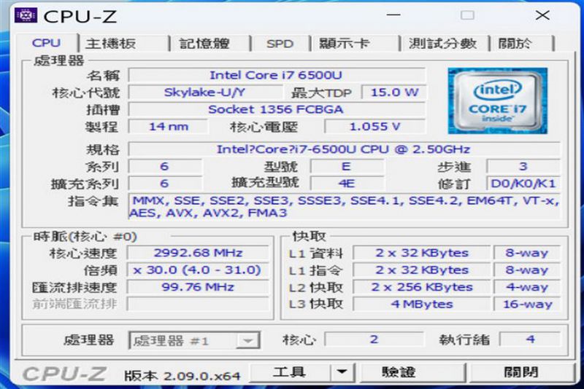Click the 驗證 button
Image resolution: width=584 pixels, height=389 pixels.
(412, 372)
